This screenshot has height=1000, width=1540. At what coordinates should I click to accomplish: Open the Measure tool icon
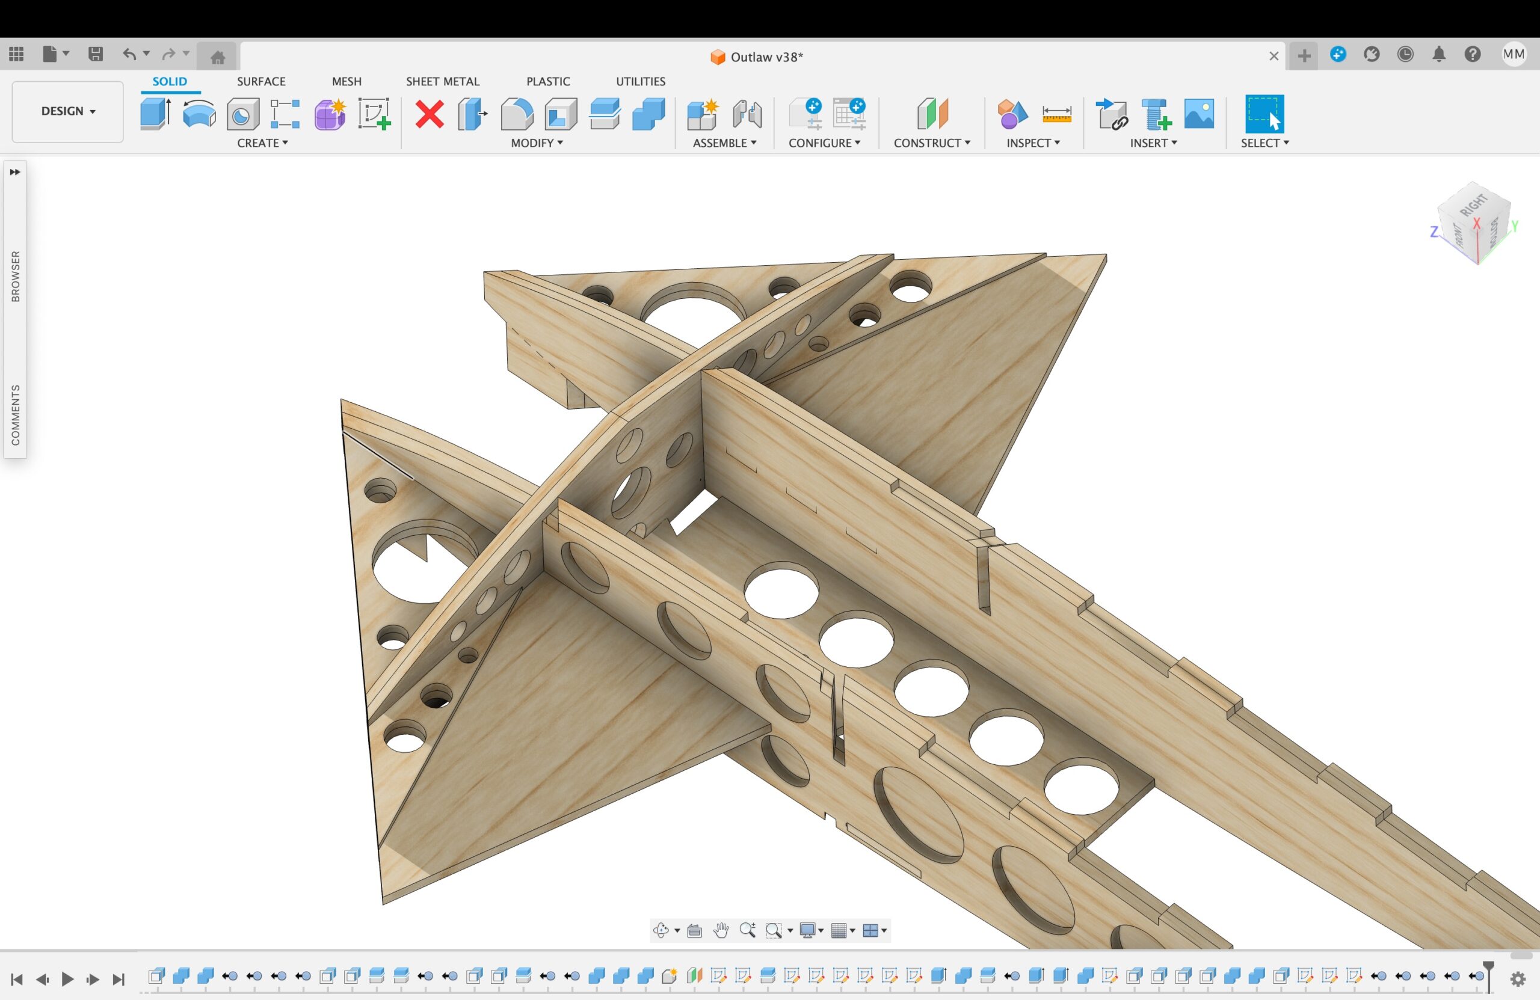[1057, 114]
